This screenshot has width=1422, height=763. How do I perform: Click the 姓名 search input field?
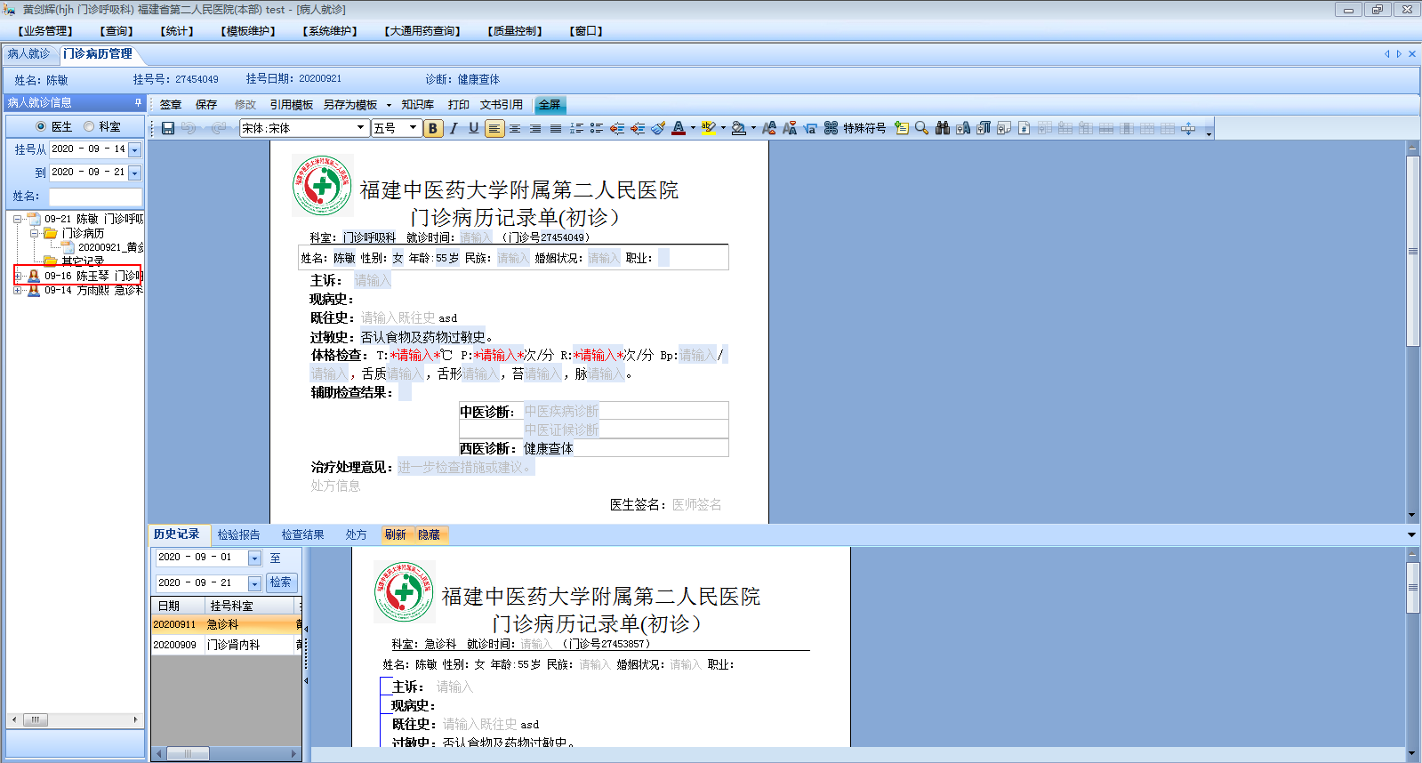click(95, 197)
